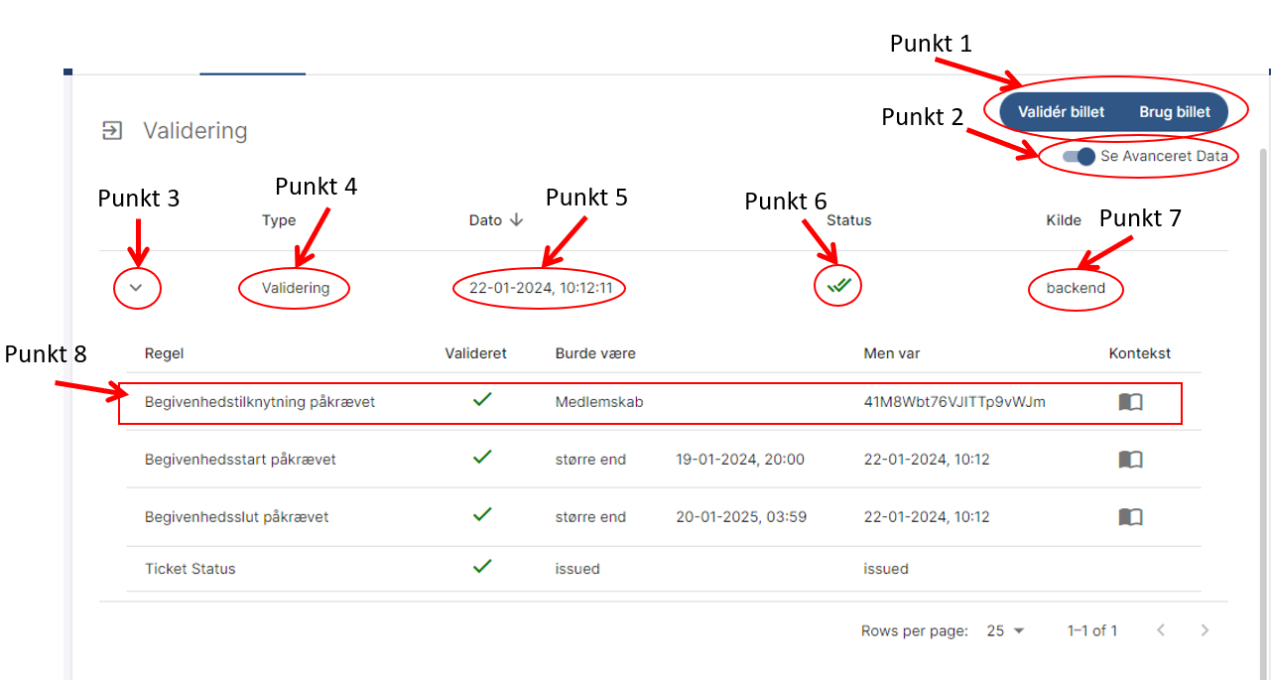Click the Validering section header icon
Screen dimensions: 1271x680
tap(112, 130)
